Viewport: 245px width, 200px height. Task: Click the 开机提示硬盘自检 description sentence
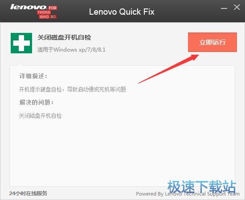[73, 89]
